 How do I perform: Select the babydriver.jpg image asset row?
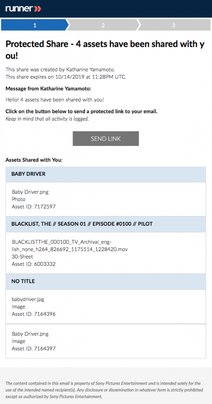(x=106, y=307)
